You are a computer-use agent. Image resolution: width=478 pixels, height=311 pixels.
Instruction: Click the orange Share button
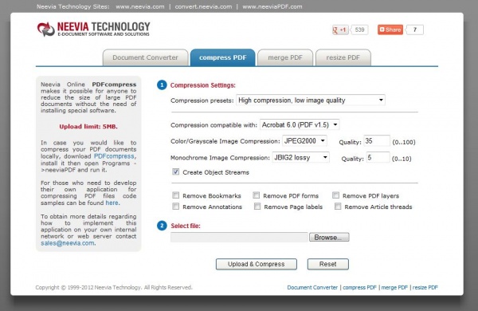(x=390, y=30)
